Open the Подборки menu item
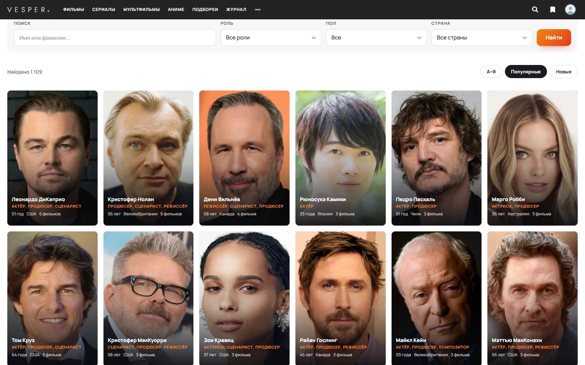This screenshot has height=365, width=585. [x=205, y=9]
